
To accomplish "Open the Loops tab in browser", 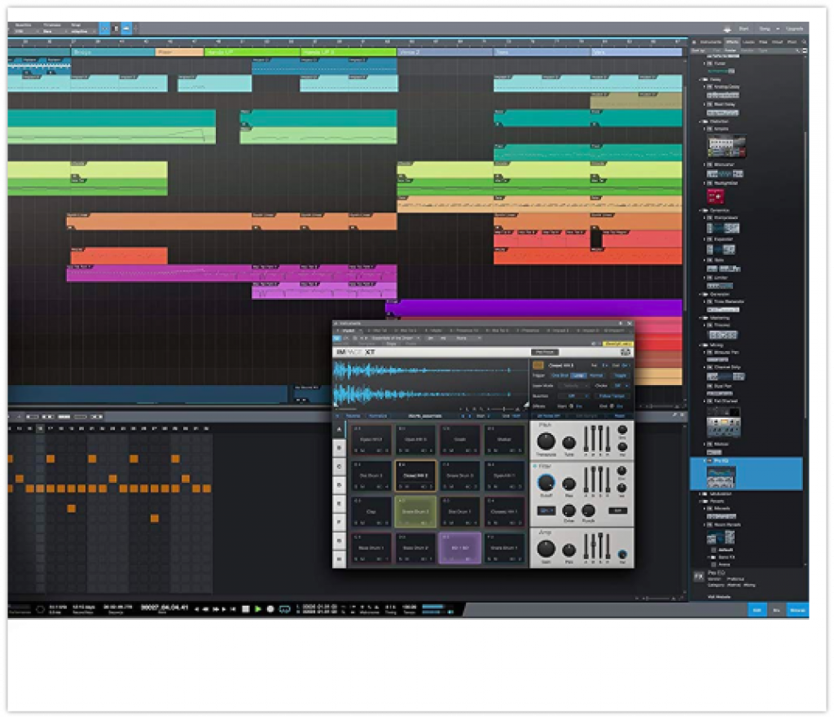I will (x=748, y=41).
